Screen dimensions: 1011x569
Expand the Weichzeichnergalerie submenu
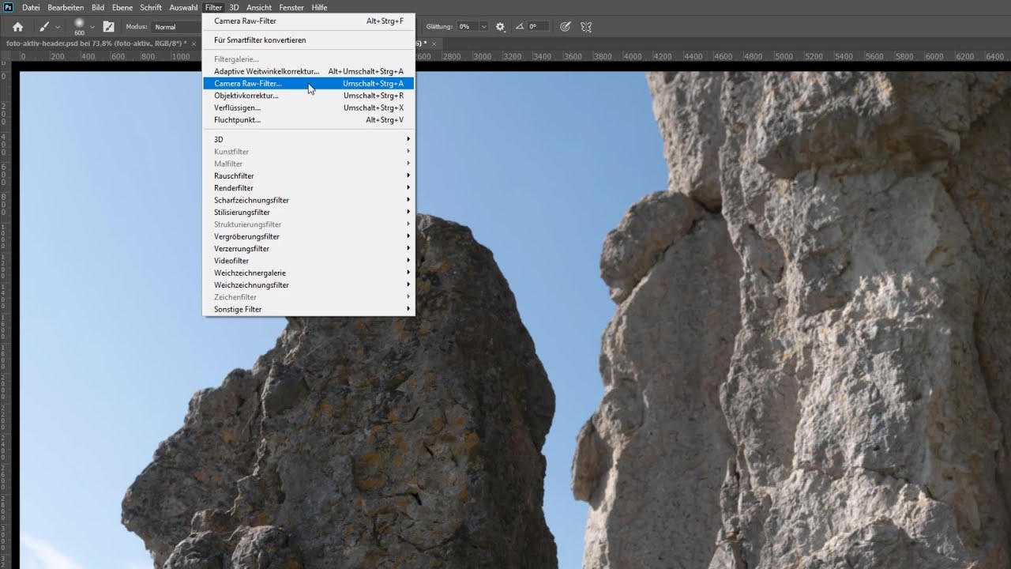[x=308, y=273]
